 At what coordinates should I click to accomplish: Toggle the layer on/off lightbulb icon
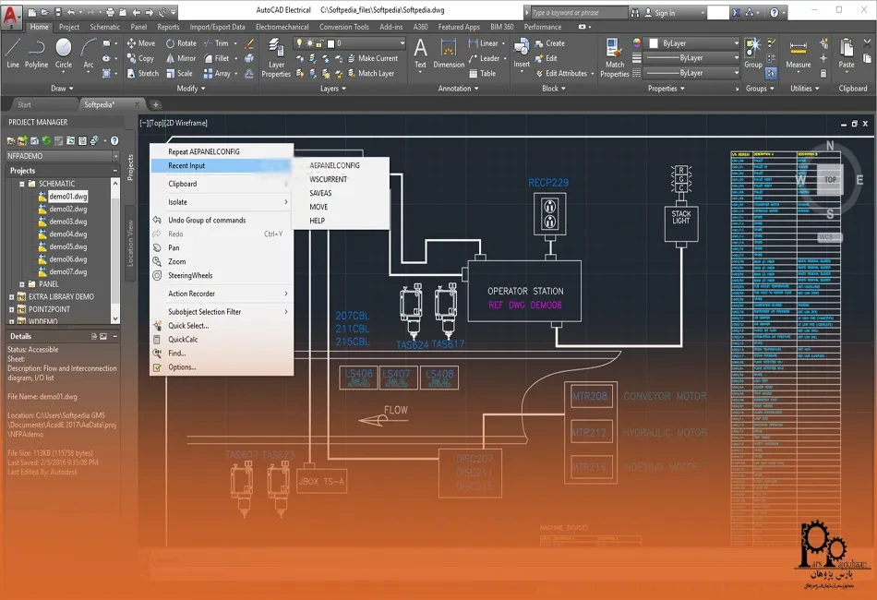point(300,42)
